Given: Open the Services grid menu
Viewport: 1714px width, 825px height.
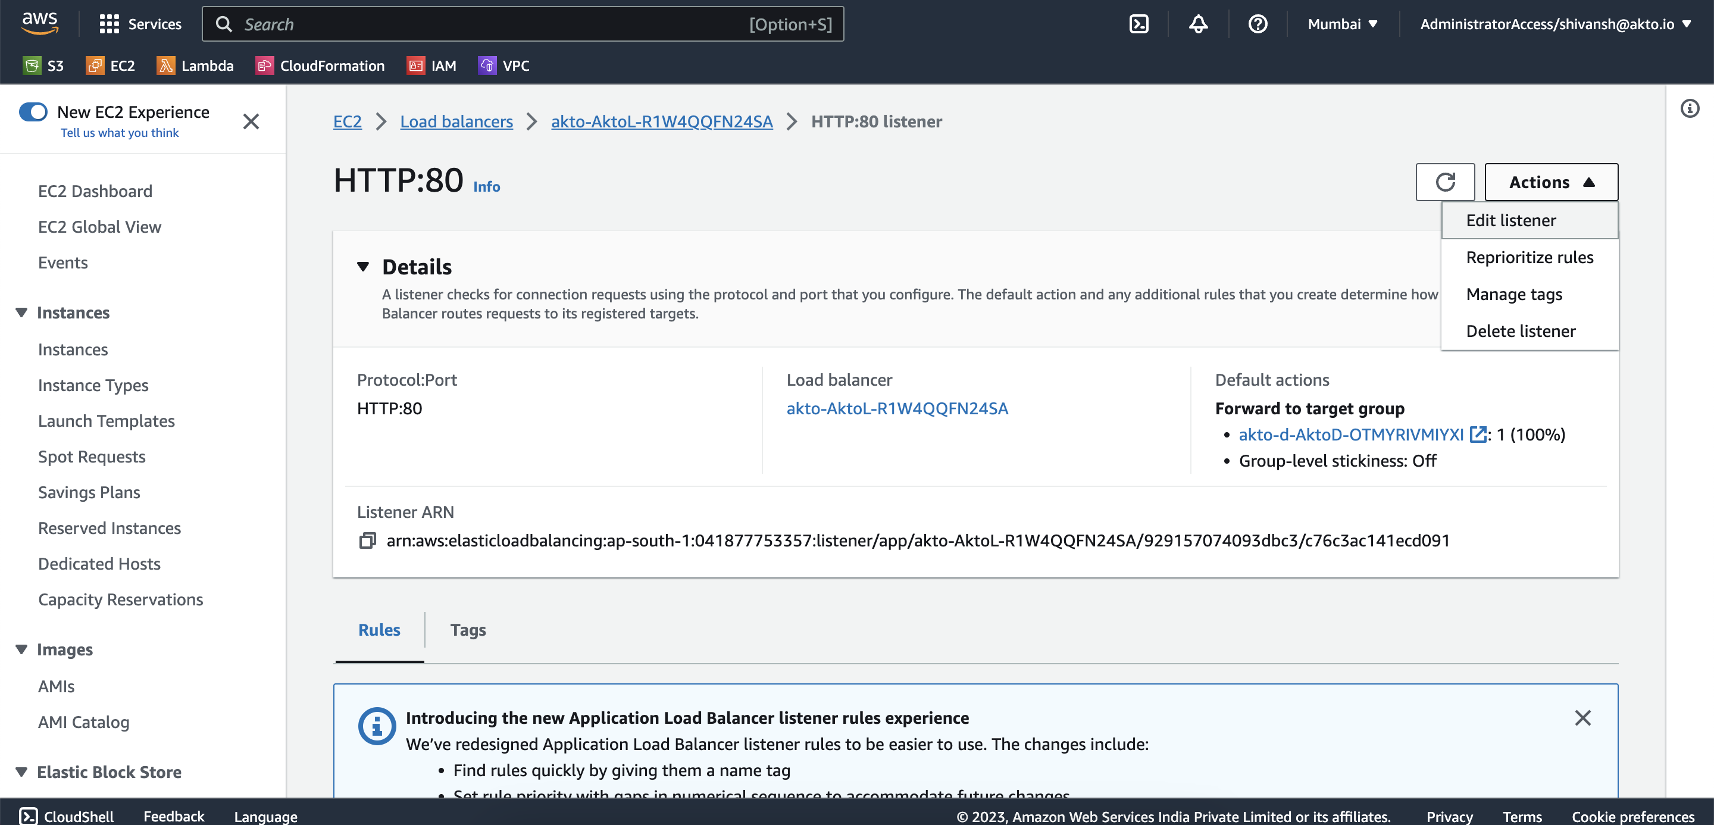Looking at the screenshot, I should coord(110,23).
